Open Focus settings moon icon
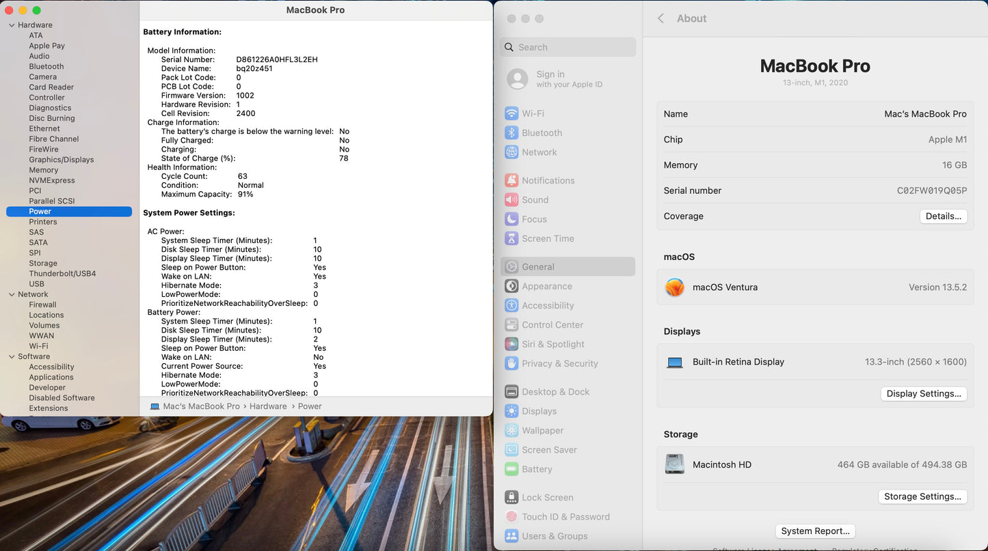 (511, 219)
